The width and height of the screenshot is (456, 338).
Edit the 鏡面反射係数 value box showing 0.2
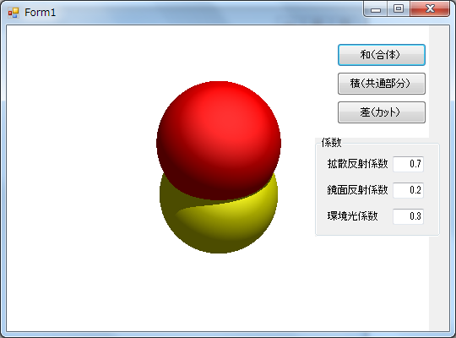[x=409, y=190]
